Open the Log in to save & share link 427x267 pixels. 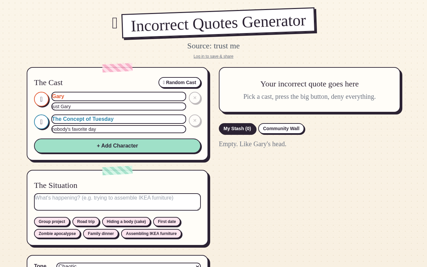[x=213, y=56]
